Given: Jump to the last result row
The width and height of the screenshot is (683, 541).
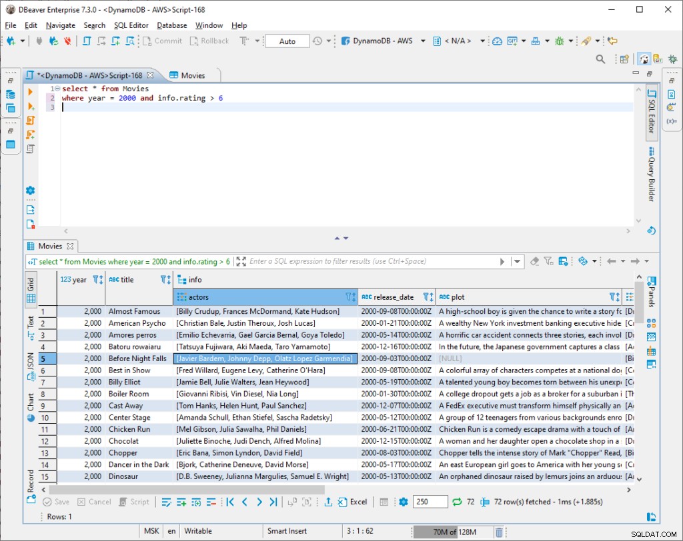Looking at the screenshot, I should coord(273,502).
